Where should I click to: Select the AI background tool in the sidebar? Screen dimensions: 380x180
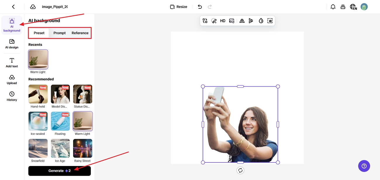12,25
